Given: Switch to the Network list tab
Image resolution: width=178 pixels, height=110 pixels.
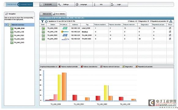Looking at the screenshot, I should point(46,14).
